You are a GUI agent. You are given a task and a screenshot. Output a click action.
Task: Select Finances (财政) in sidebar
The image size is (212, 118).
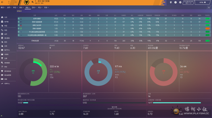pos(4,79)
